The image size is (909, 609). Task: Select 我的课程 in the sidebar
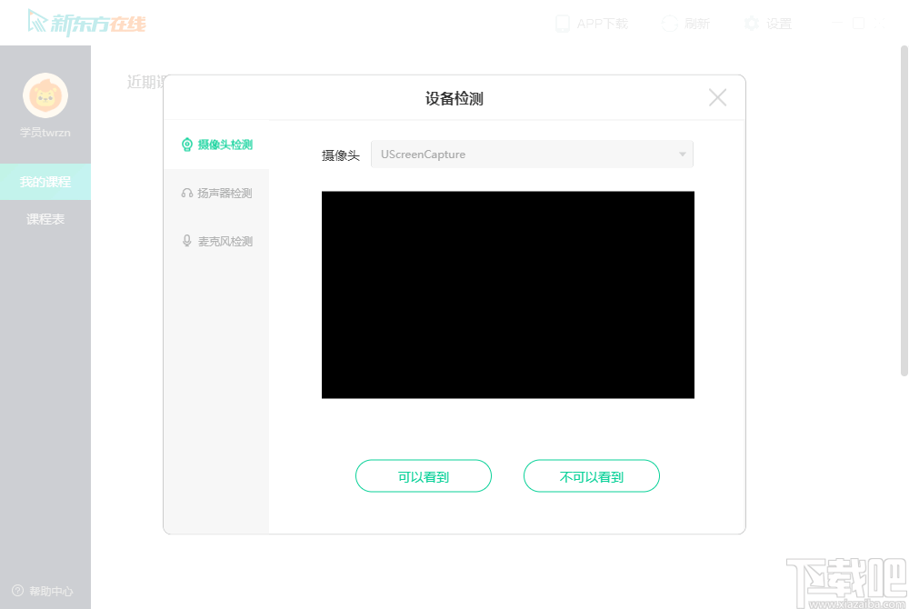pyautogui.click(x=45, y=181)
